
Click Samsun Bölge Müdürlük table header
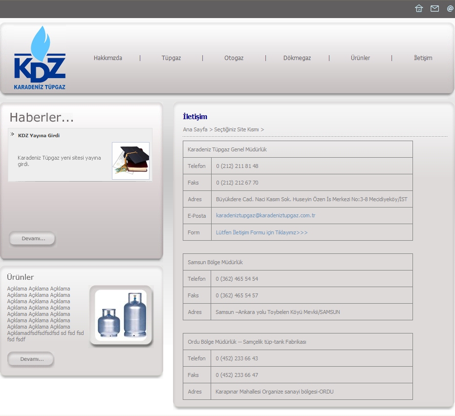pyautogui.click(x=298, y=262)
